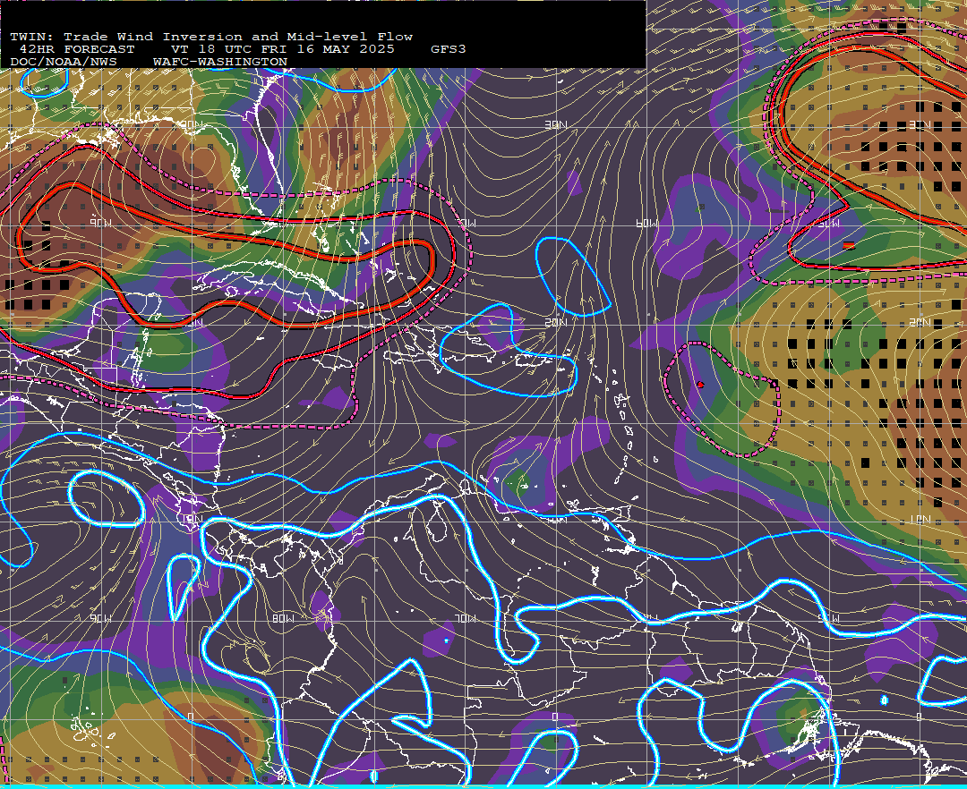Click the 60W longitude label in the Atlantic
This screenshot has width=967, height=789.
(x=647, y=223)
